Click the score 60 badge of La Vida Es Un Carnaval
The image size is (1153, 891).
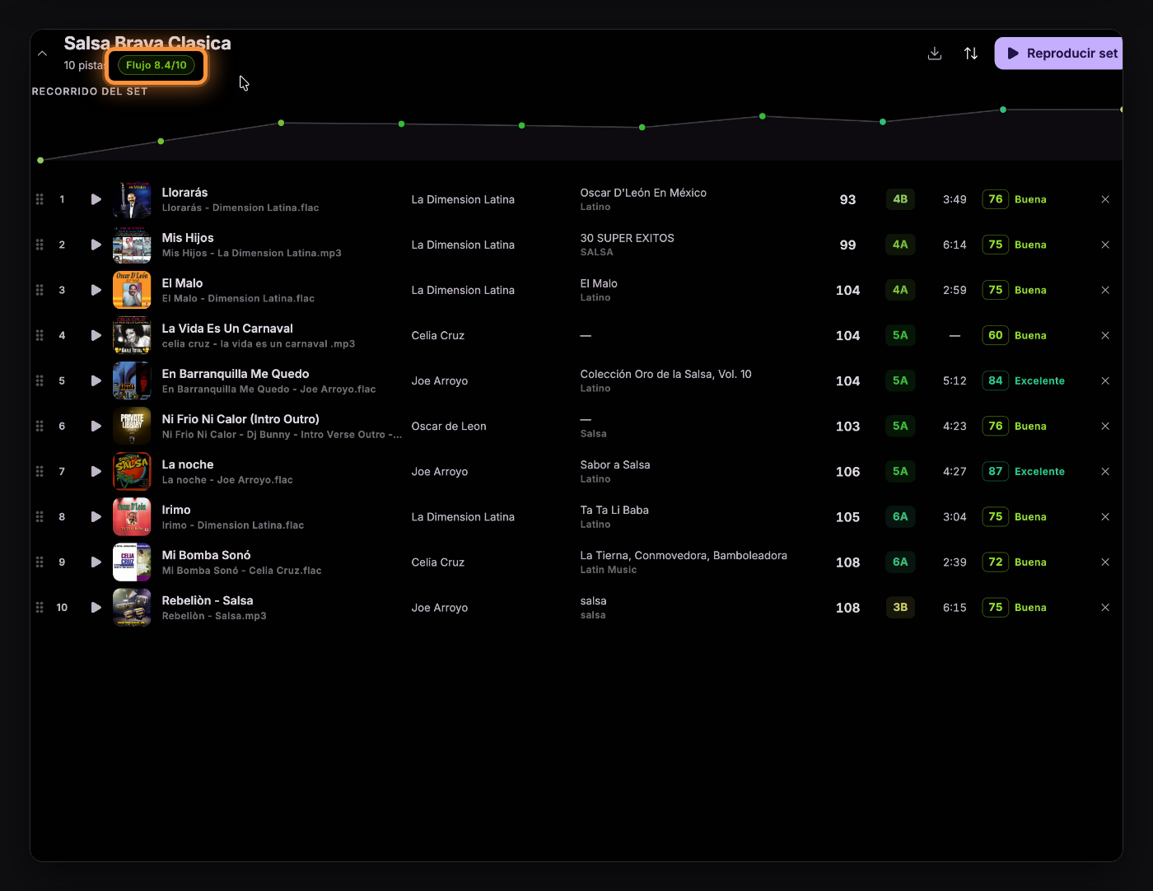point(996,335)
